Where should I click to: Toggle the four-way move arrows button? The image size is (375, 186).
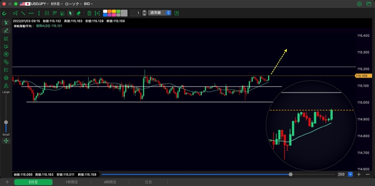pos(6,141)
